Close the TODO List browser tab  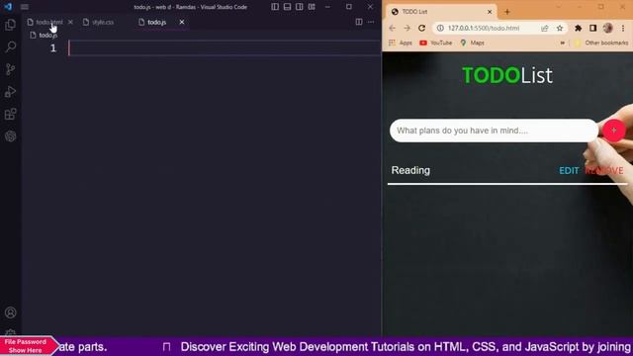(x=490, y=12)
